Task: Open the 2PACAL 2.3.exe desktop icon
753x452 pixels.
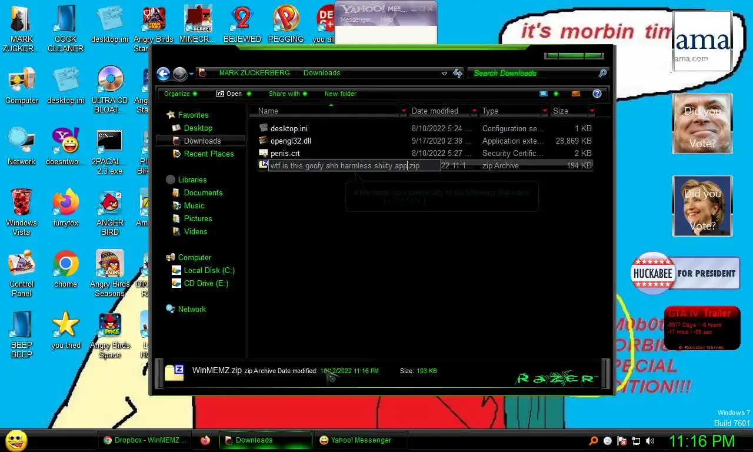Action: (x=110, y=152)
